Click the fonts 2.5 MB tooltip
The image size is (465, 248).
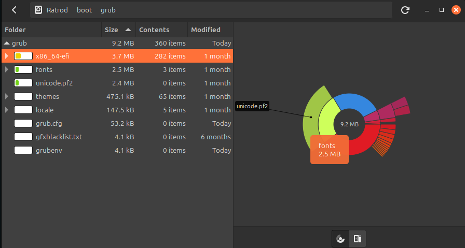pos(330,150)
